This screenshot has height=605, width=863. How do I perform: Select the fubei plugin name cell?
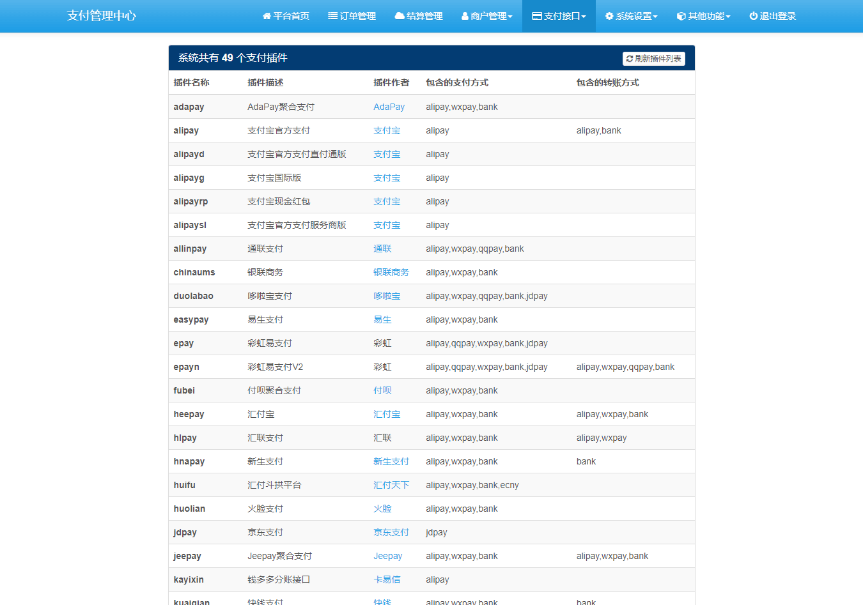click(x=205, y=390)
